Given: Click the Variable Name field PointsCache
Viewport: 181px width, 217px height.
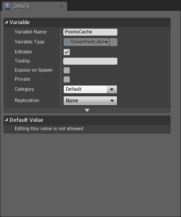Looking at the screenshot, I should click(90, 32).
